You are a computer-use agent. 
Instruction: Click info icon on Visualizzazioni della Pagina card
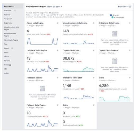coord(94,23)
